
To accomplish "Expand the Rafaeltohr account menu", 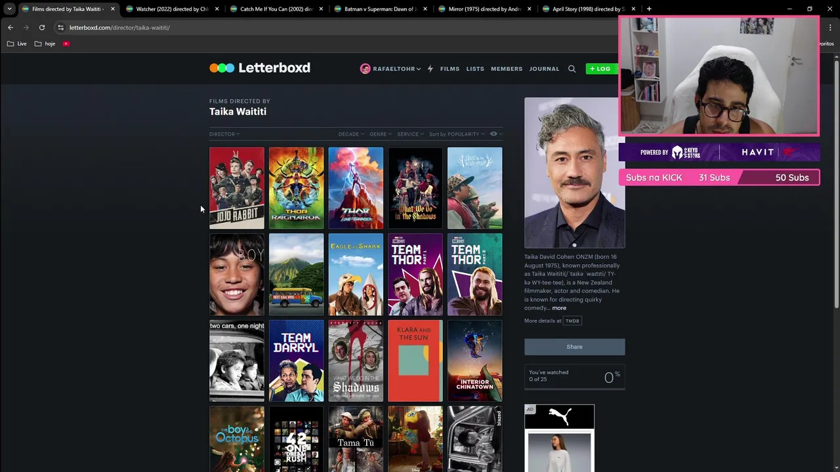I will 396,69.
